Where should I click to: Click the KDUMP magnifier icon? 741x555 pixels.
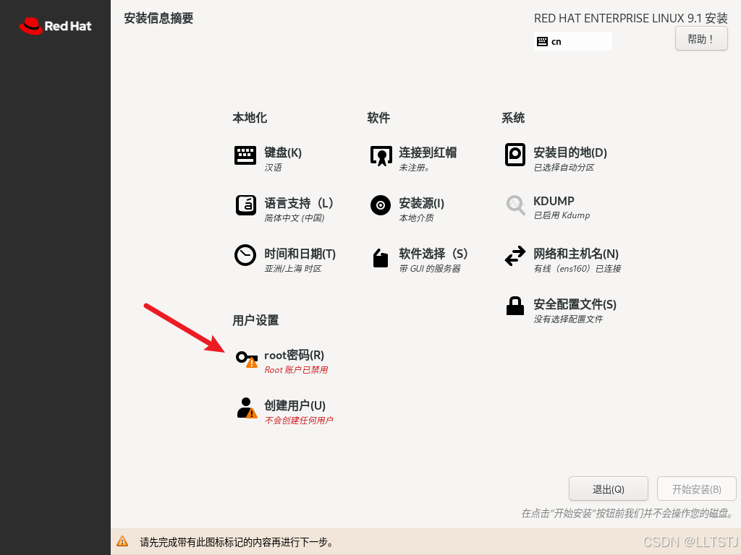click(x=515, y=205)
